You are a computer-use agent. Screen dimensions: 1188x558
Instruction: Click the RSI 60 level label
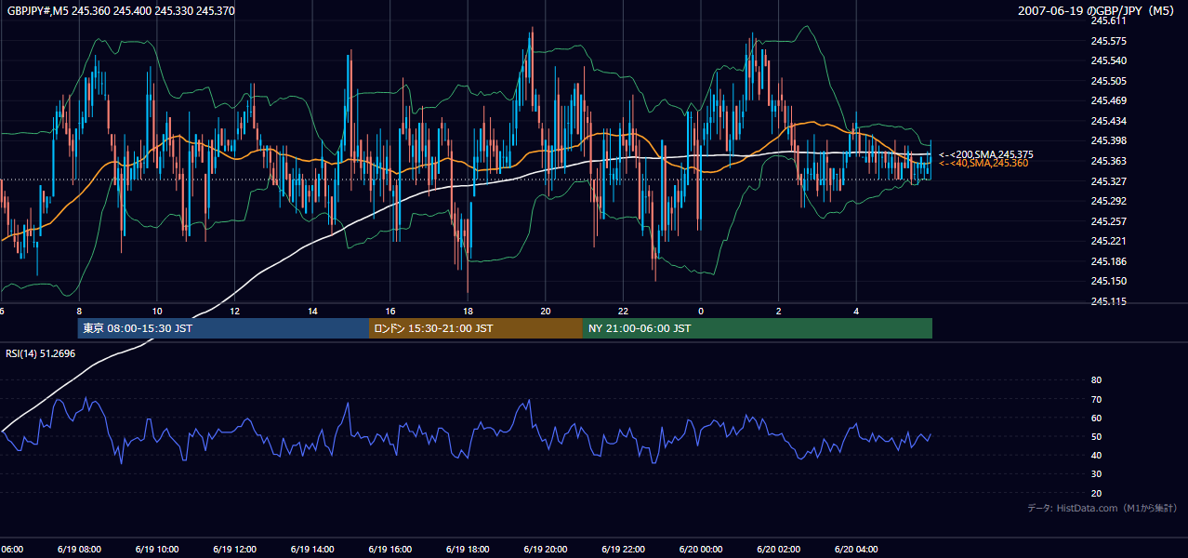[1096, 418]
